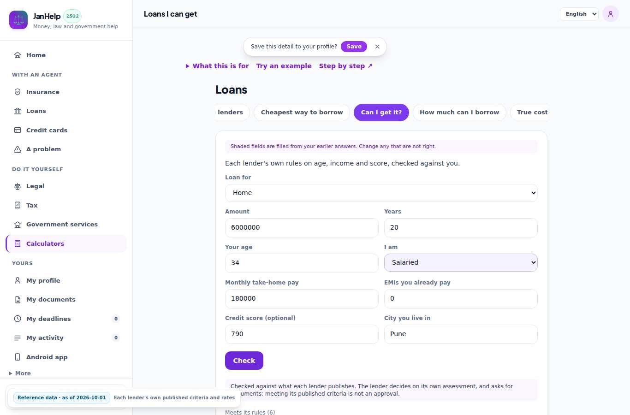Viewport: 630px width, 415px height.
Task: Click the Government services icon
Action: (x=18, y=224)
